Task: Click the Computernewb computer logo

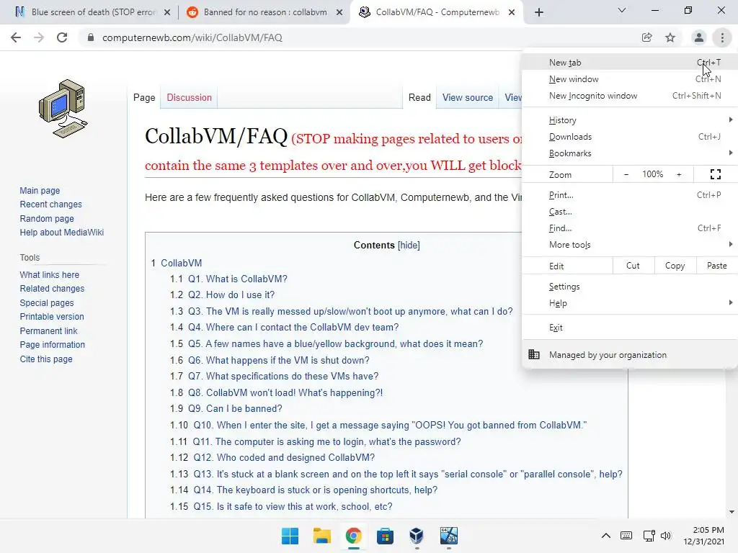Action: (63, 109)
